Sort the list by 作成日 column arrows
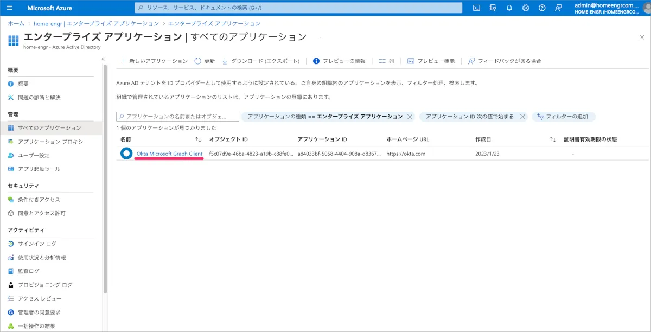 tap(552, 139)
